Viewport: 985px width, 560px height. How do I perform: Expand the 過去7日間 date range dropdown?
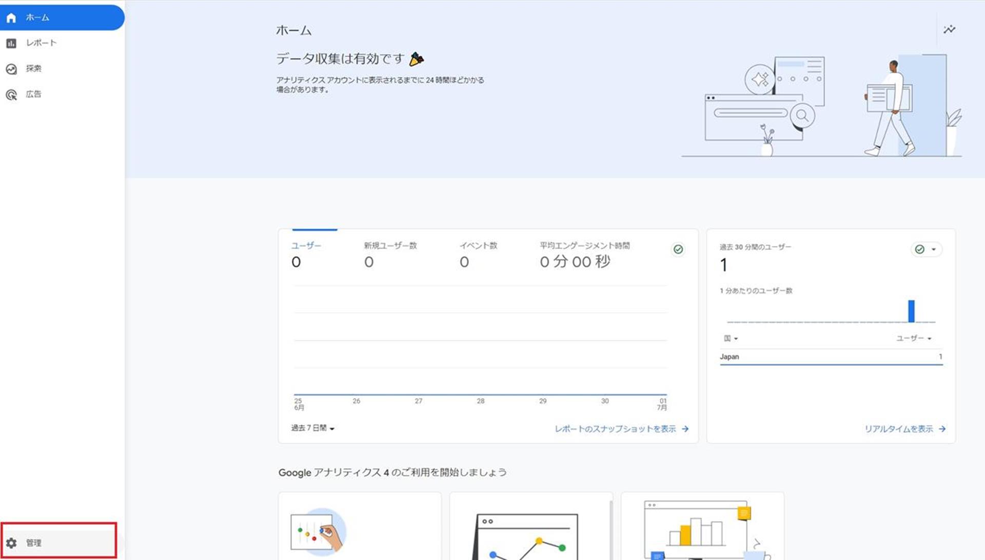coord(312,428)
